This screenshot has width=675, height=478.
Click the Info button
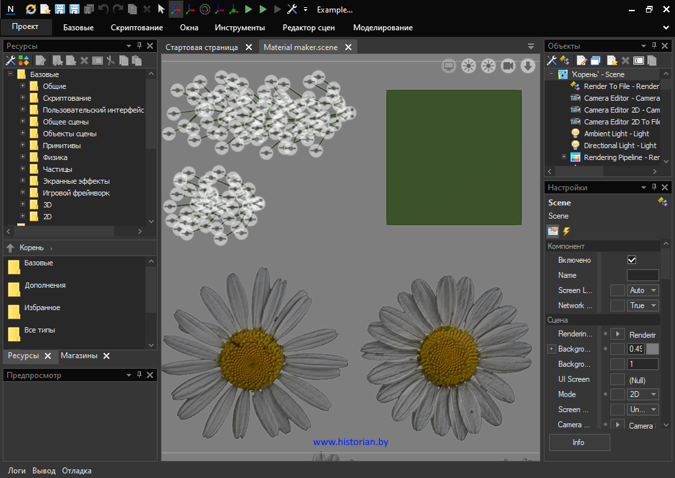click(x=579, y=442)
